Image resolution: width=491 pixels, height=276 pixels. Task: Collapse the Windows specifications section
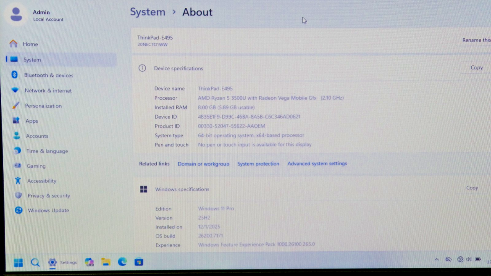182,189
